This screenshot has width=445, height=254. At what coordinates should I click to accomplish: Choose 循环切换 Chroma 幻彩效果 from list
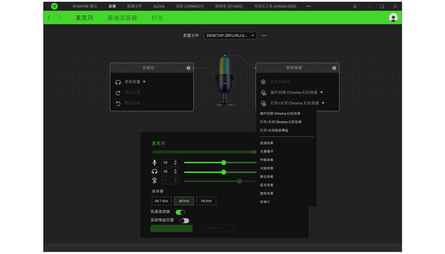pyautogui.click(x=280, y=114)
